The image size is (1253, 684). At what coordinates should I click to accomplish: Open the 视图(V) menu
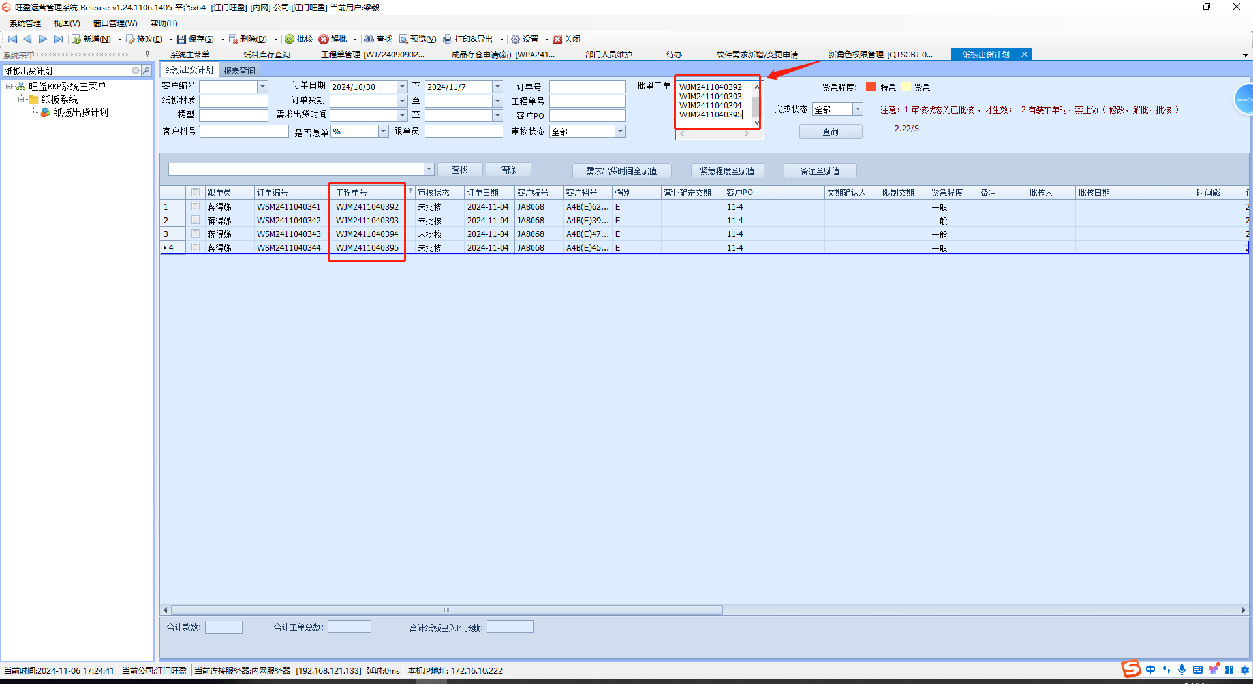(x=67, y=23)
